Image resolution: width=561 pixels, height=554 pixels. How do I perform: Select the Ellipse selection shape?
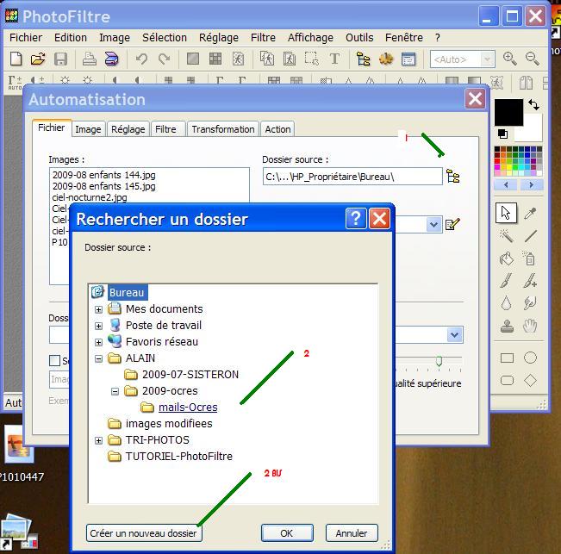531,358
